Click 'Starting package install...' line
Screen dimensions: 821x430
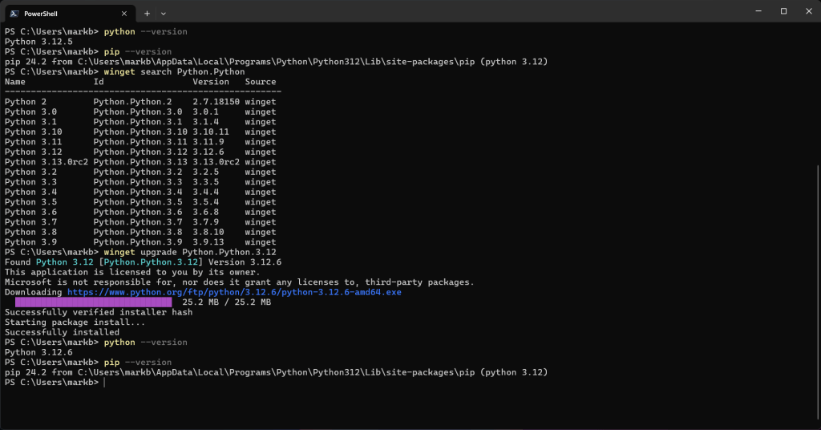(x=75, y=322)
